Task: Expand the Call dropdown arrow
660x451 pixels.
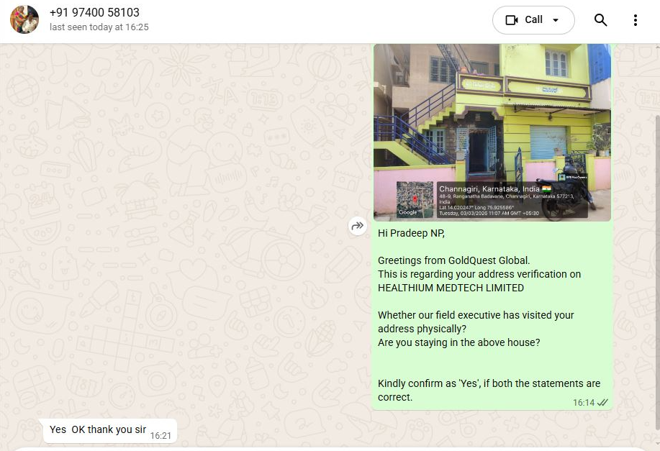Action: tap(556, 19)
